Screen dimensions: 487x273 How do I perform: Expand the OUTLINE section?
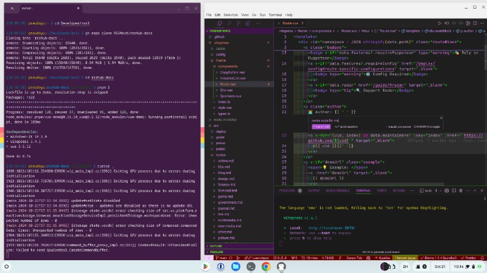coord(219,246)
